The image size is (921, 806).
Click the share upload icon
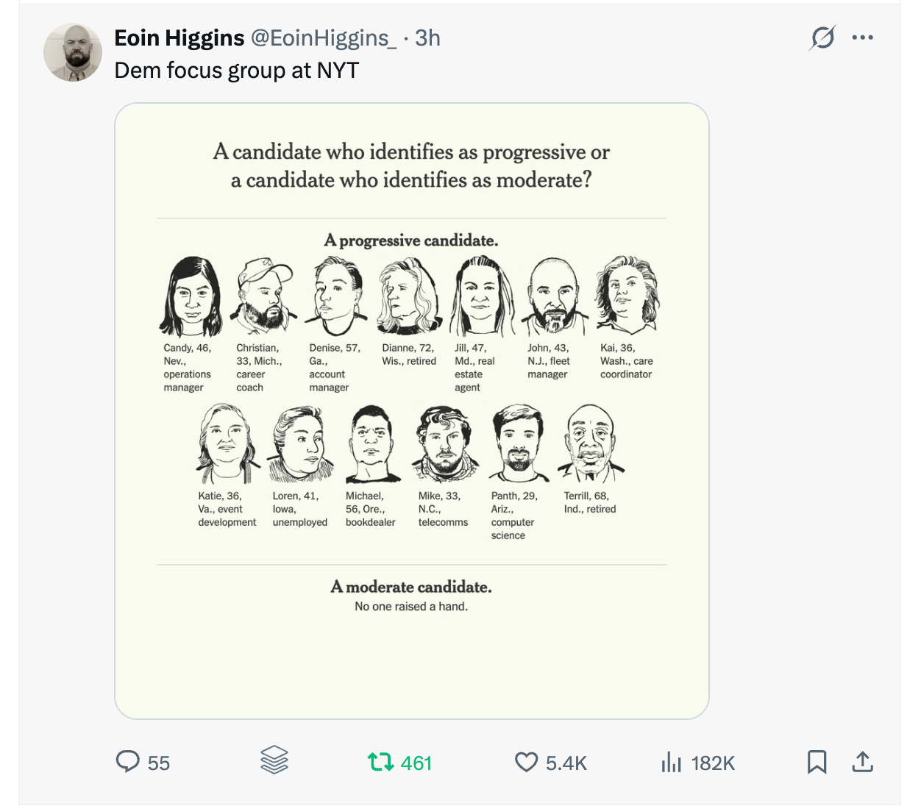(x=862, y=762)
